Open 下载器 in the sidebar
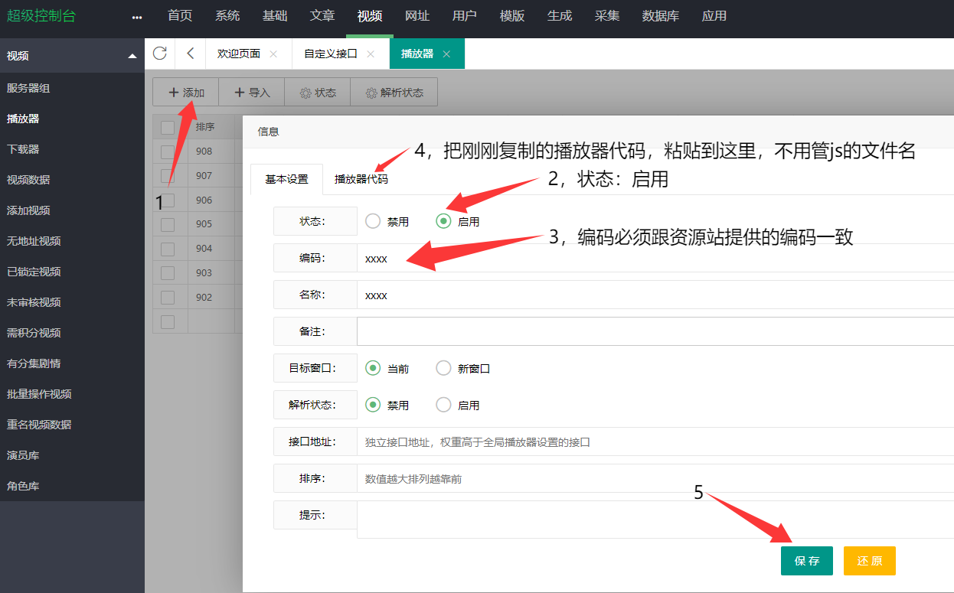Viewport: 954px width, 593px height. [x=23, y=149]
